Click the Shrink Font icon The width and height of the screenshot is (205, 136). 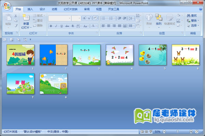click(89, 18)
